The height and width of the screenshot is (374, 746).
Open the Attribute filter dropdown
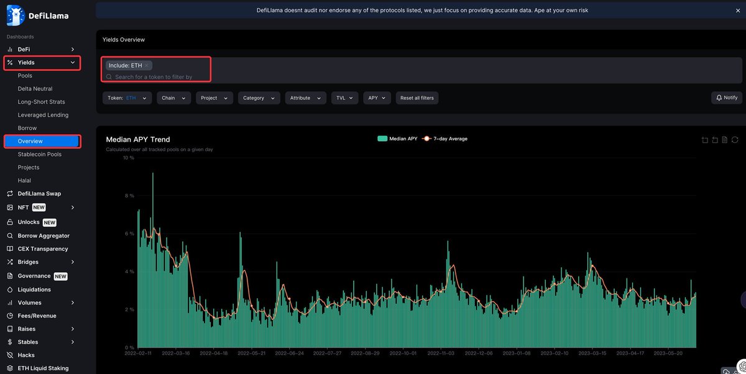(306, 98)
